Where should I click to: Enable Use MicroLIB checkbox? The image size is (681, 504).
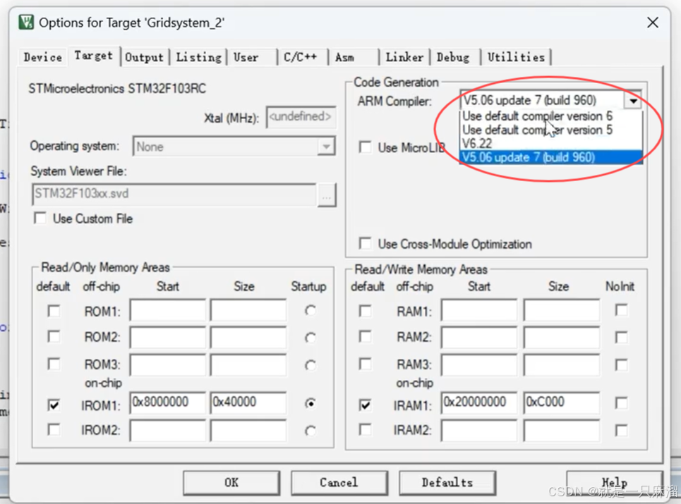tap(366, 147)
